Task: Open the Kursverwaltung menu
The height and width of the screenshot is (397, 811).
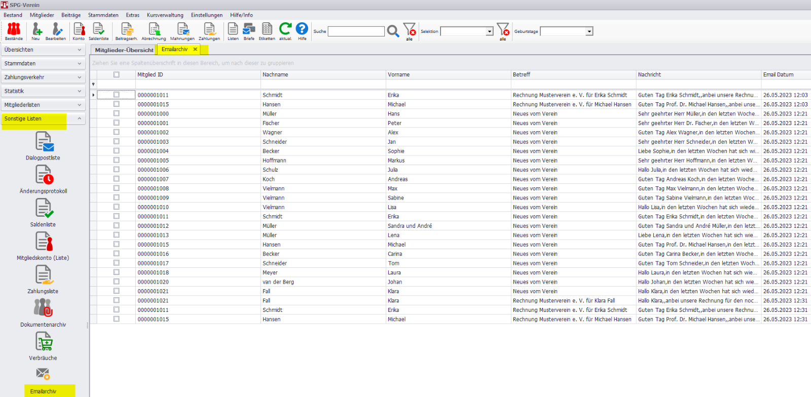Action: coord(165,15)
